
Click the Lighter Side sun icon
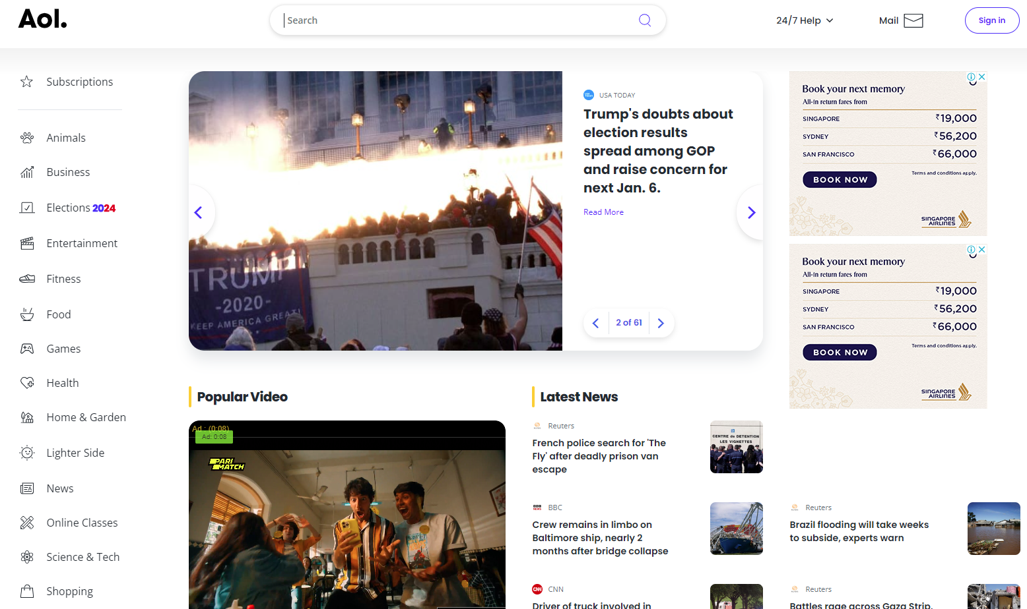click(x=26, y=453)
